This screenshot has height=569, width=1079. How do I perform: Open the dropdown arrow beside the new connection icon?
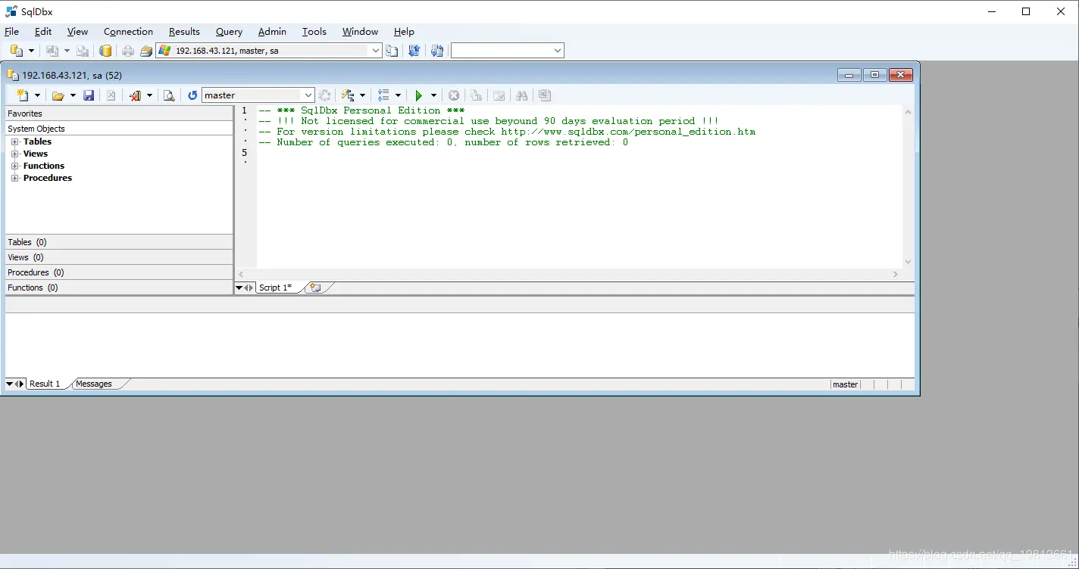[31, 51]
